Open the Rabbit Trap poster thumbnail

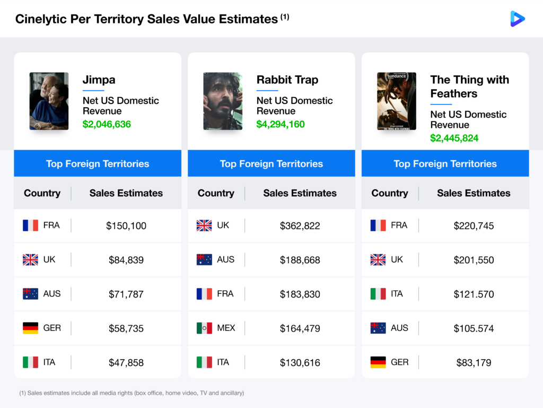tap(223, 101)
